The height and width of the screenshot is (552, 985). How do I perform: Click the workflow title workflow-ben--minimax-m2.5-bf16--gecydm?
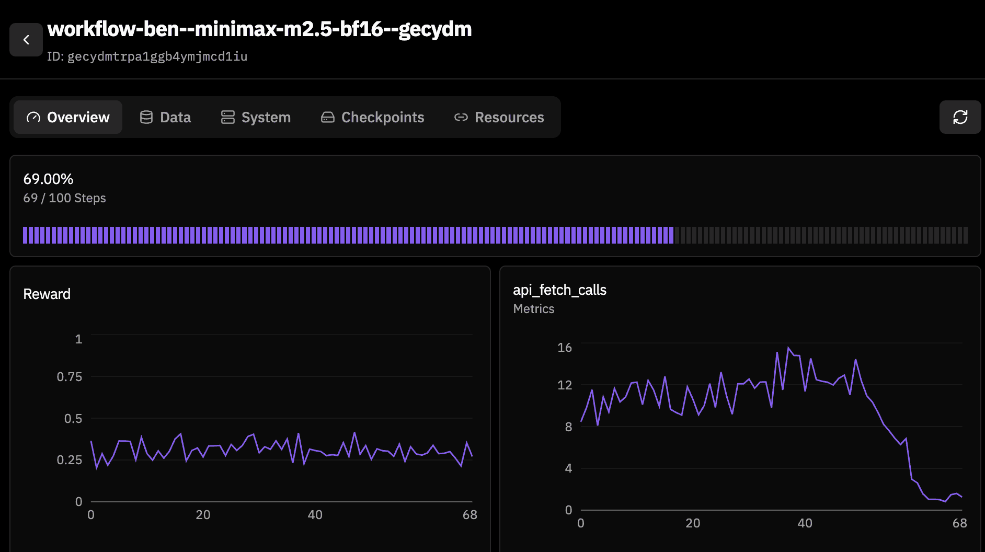tap(260, 30)
